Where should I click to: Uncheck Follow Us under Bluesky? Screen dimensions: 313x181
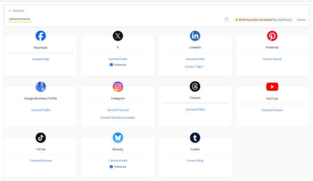click(111, 167)
